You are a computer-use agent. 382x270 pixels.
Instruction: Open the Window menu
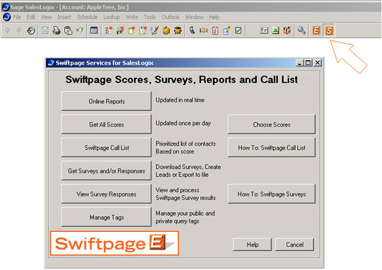point(194,17)
